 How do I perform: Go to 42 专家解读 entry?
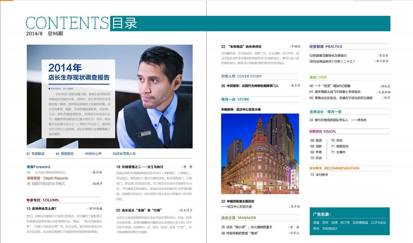35,154
